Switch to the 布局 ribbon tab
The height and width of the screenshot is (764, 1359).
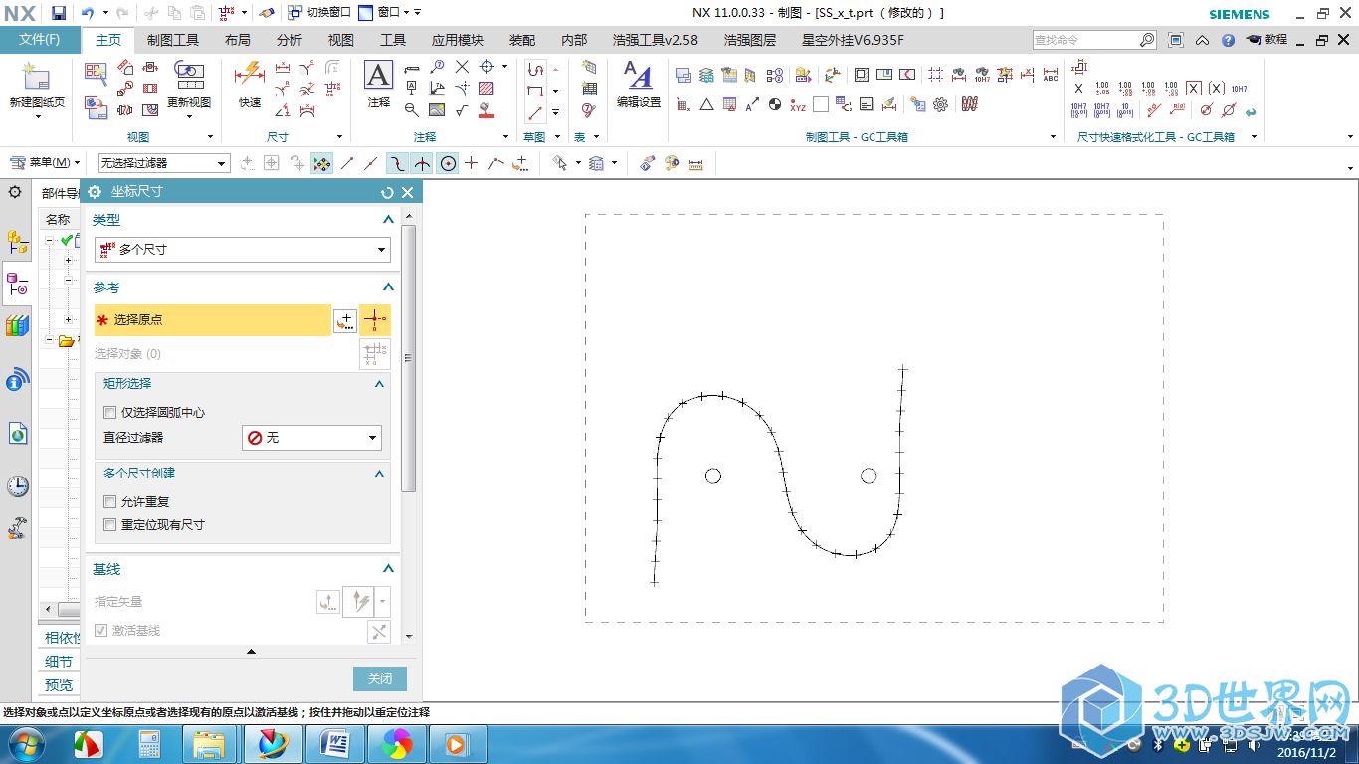click(x=237, y=40)
